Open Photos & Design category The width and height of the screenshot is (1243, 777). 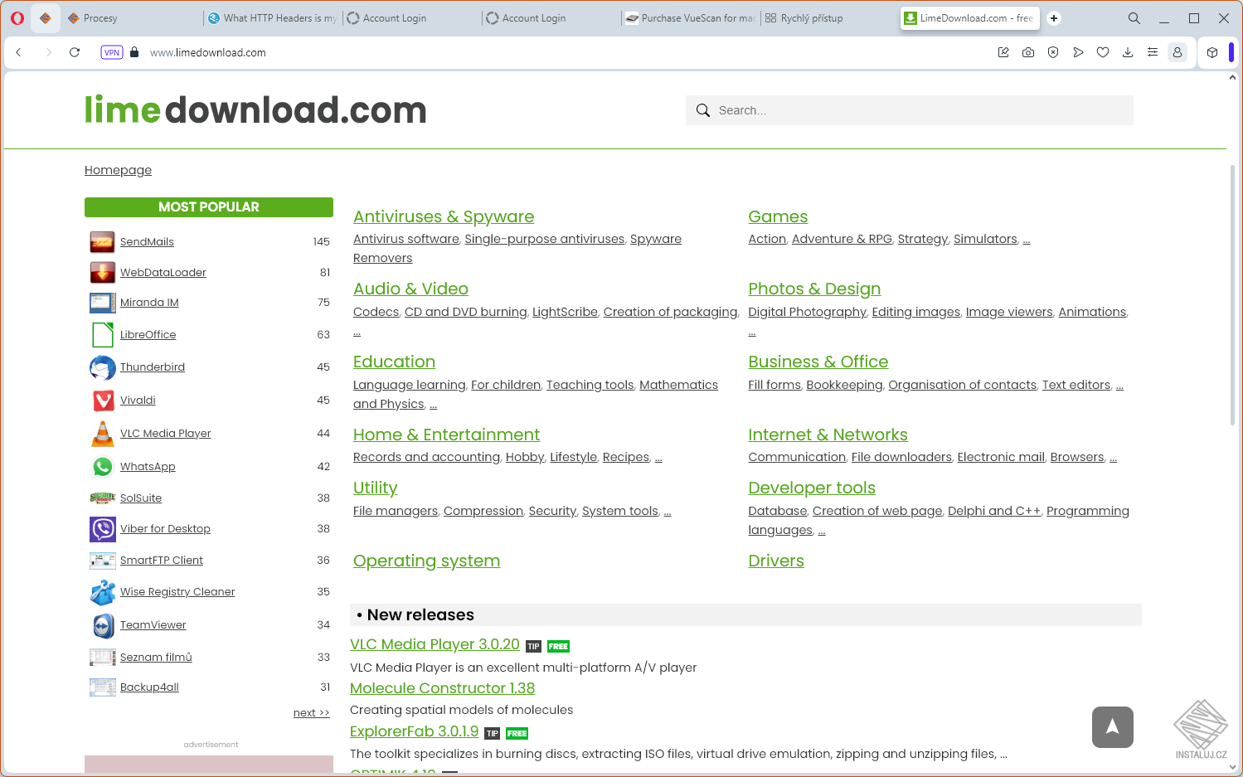click(x=814, y=289)
